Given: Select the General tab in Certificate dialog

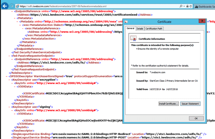Looking at the screenshot, I should [x=130, y=28].
